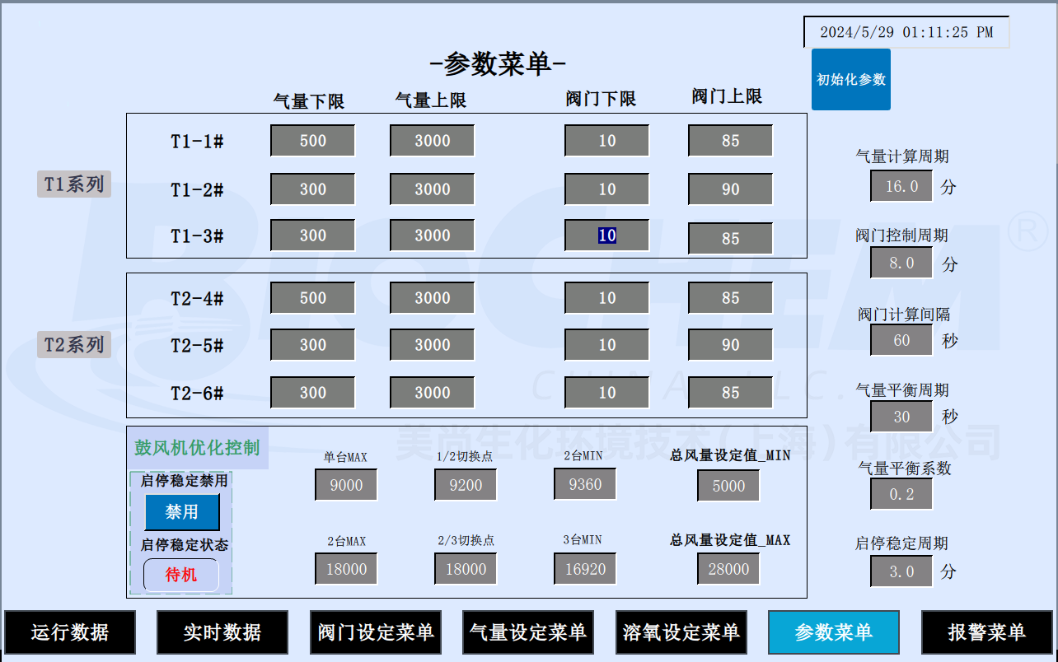Edit T2-6# 阀门上限 field
The width and height of the screenshot is (1058, 662).
[x=731, y=393]
